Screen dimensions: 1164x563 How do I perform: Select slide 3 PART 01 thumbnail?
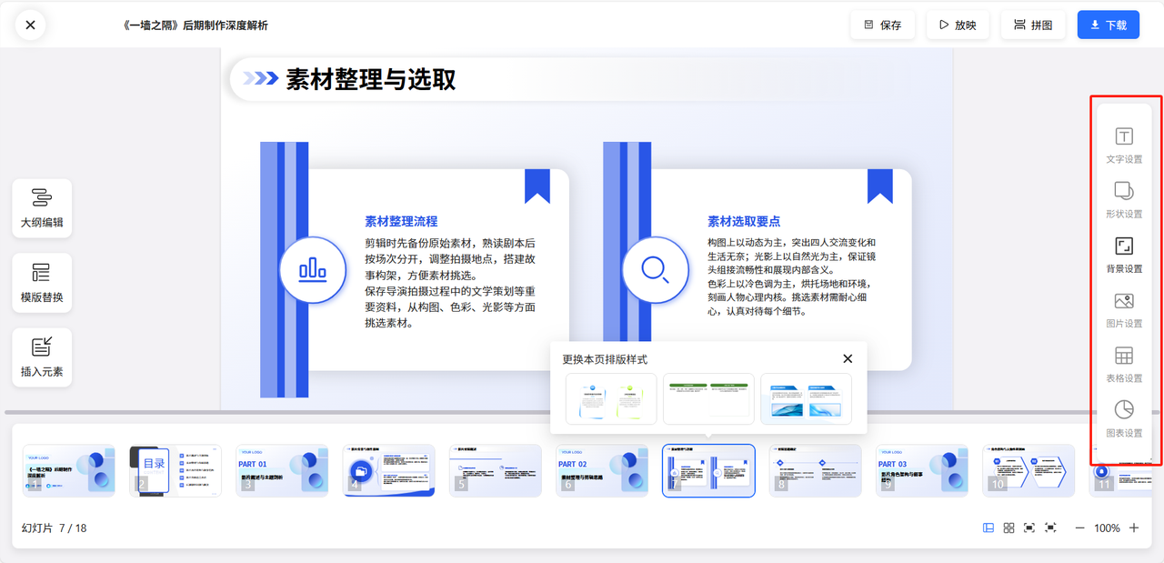pos(282,470)
